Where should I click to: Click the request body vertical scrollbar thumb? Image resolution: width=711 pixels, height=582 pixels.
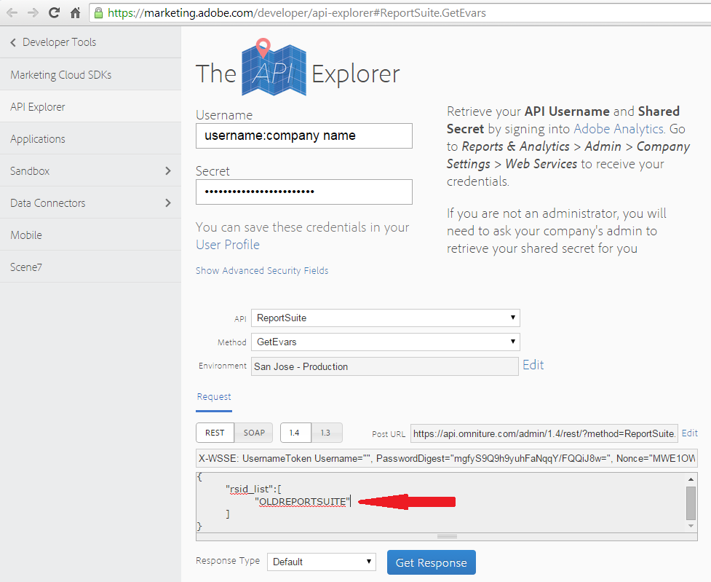tap(691, 503)
